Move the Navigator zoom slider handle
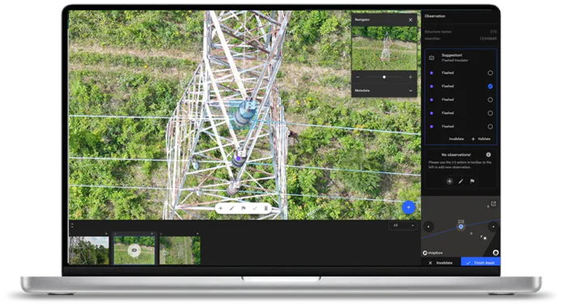The image size is (561, 305). point(384,77)
